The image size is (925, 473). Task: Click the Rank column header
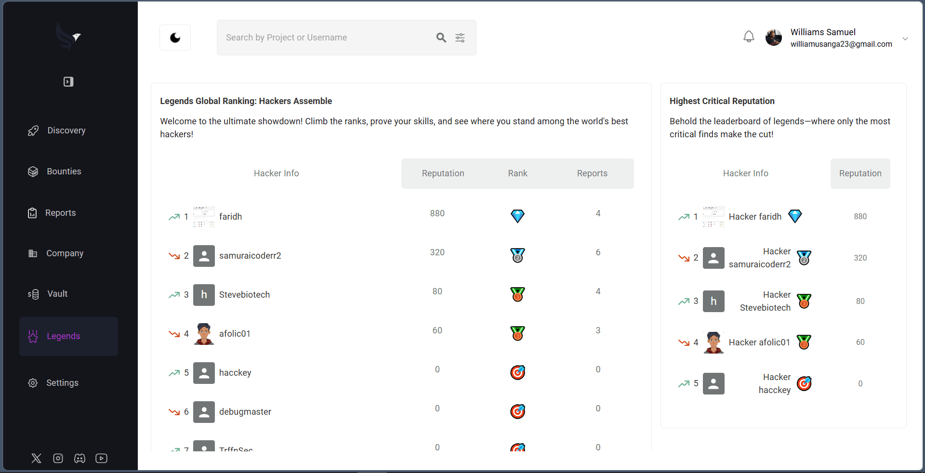[517, 173]
